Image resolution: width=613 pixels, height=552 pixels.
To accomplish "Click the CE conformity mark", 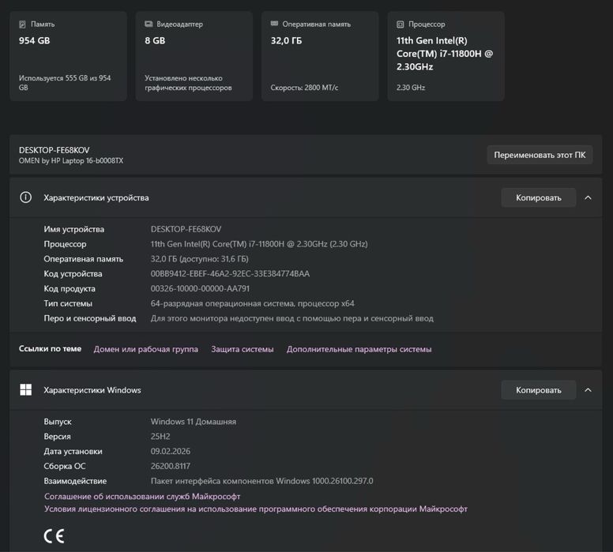I will point(54,536).
